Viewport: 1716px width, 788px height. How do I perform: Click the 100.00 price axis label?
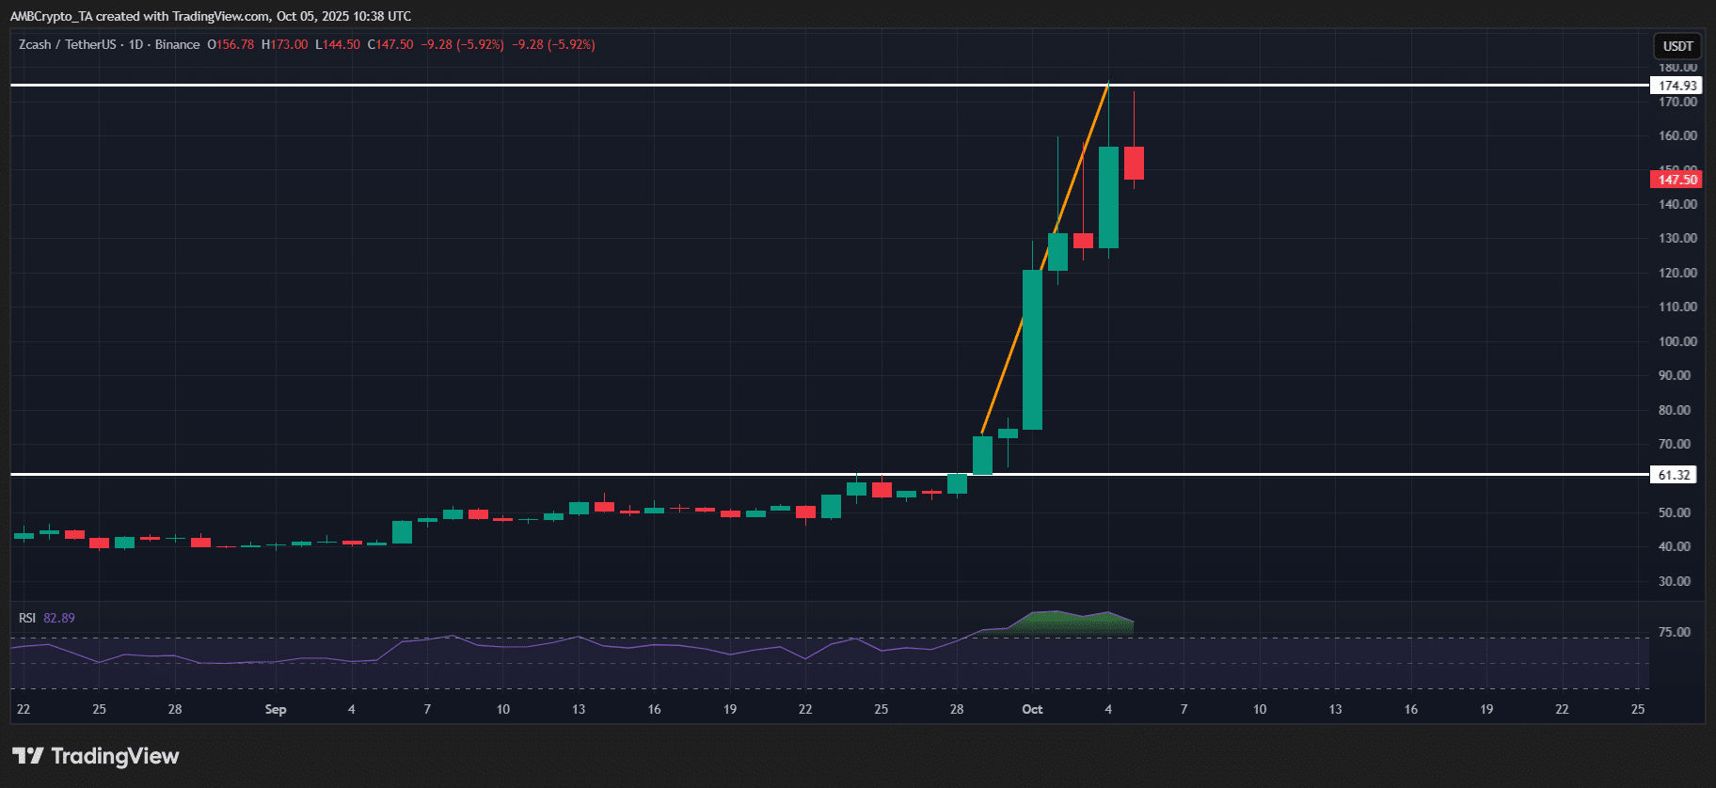[x=1677, y=341]
